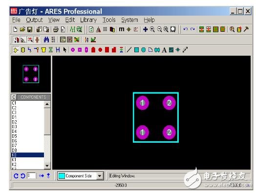The height and width of the screenshot is (193, 256).
Task: Click the Undo arrow
Action: [186, 29]
